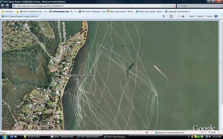Click the Marmong Point placemark on map
The width and height of the screenshot is (223, 139).
point(65,76)
